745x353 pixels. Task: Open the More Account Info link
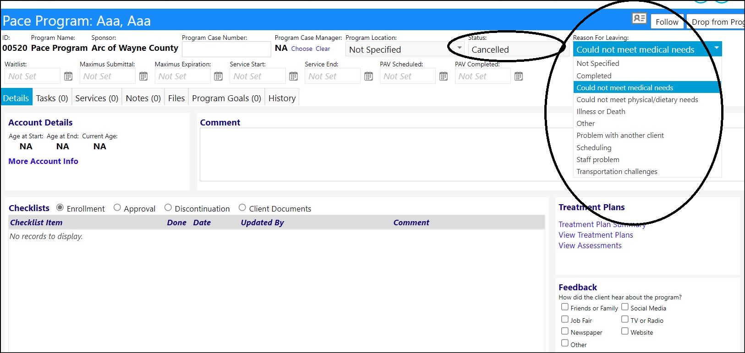[43, 161]
